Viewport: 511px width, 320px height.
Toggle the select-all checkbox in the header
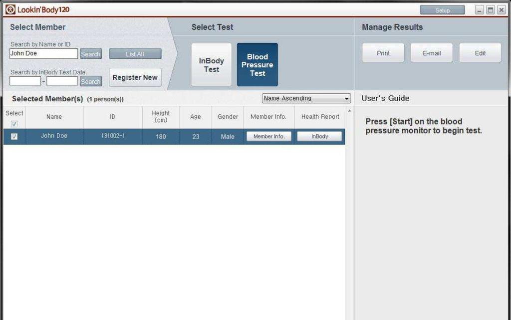click(x=14, y=124)
